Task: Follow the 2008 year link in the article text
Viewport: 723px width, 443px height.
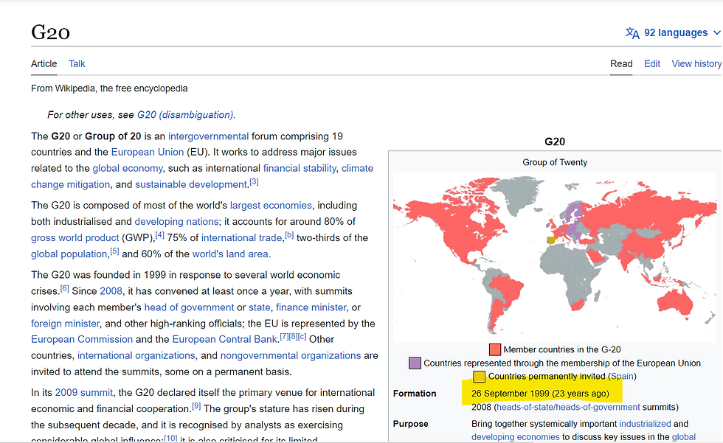Action: pos(111,291)
